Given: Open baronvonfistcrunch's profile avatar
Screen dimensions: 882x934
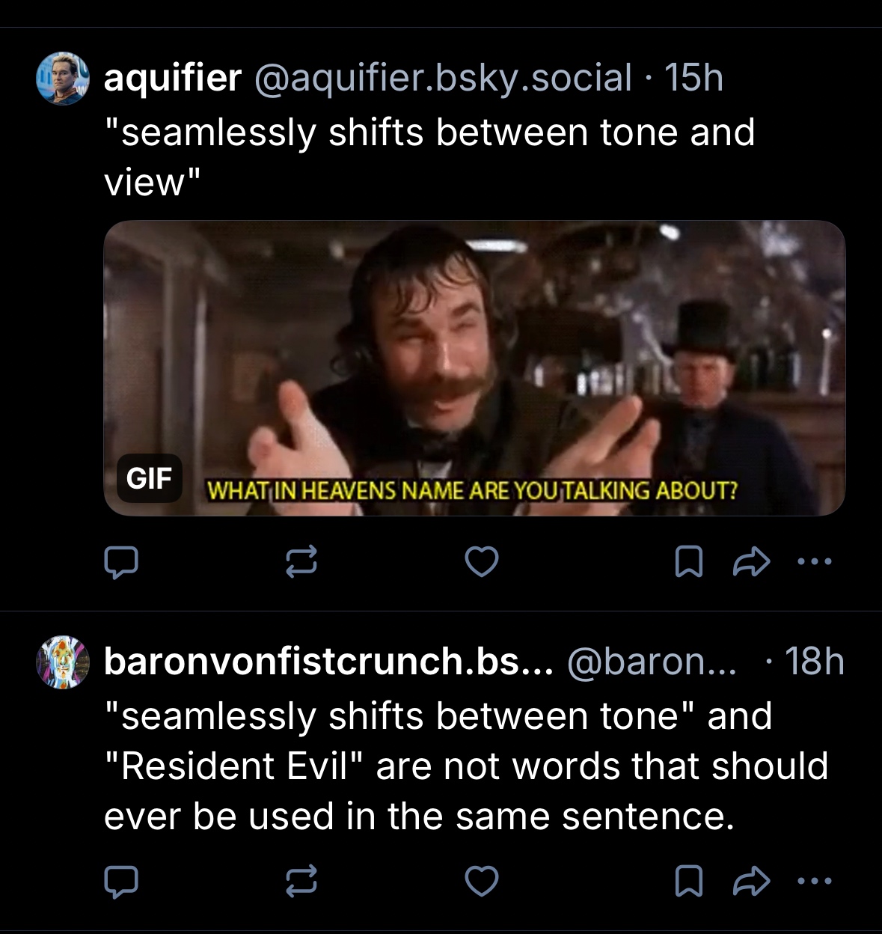Looking at the screenshot, I should coord(63,662).
